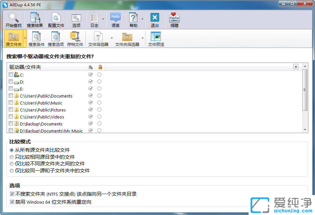The width and height of the screenshot is (315, 215).
Task: Click the 选项 settings icon
Action: (x=76, y=18)
